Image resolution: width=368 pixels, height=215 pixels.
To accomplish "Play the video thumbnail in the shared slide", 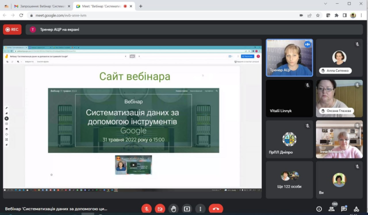I will pyautogui.click(x=134, y=165).
